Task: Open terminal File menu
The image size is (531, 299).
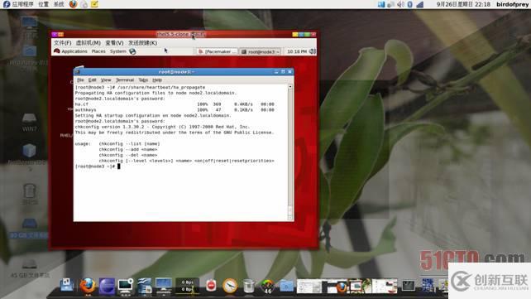Action: pos(80,80)
